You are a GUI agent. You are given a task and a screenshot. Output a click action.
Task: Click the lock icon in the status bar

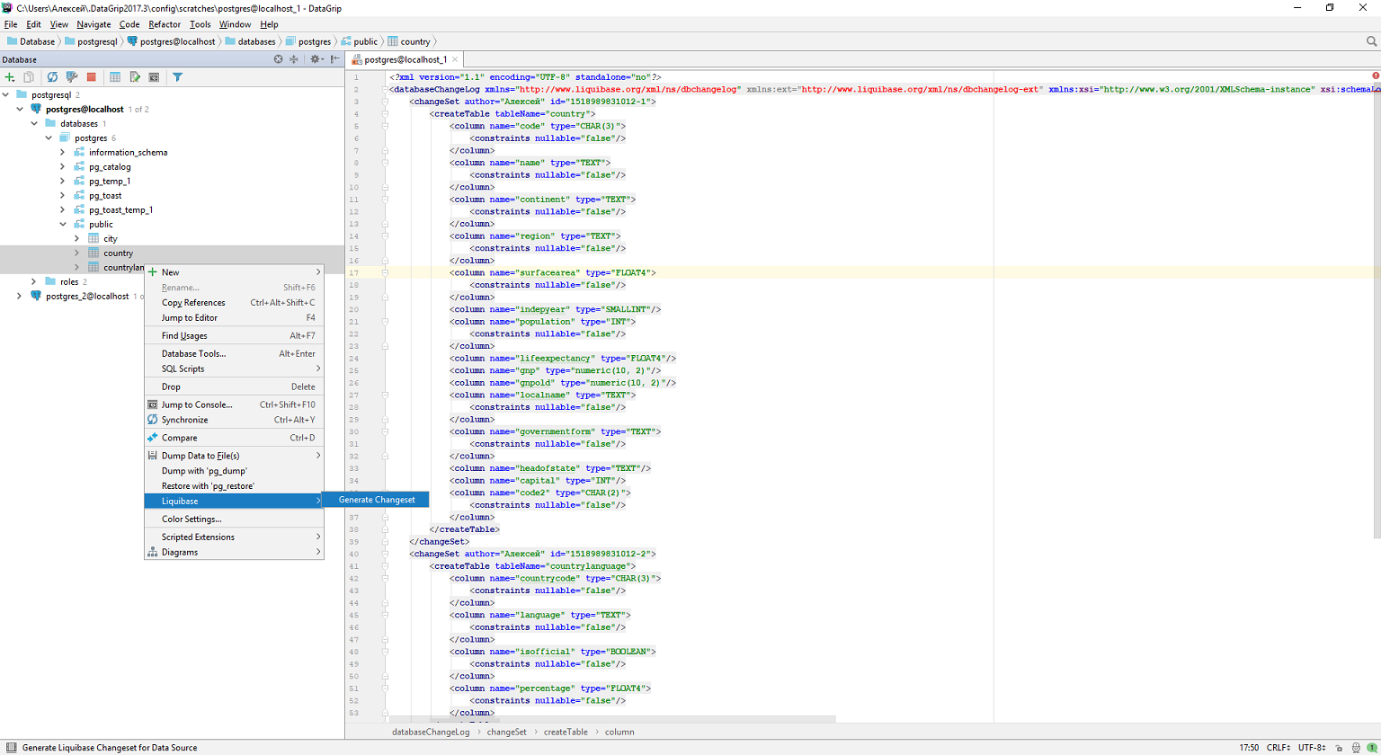click(1339, 747)
